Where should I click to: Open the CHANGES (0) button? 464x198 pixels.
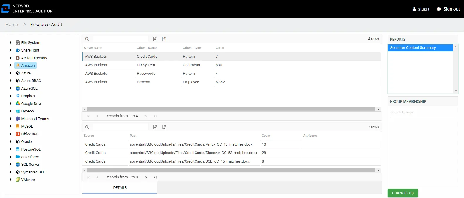(x=403, y=193)
